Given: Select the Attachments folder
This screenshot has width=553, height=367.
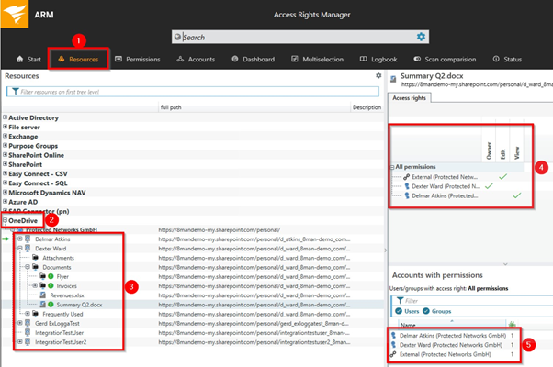Looking at the screenshot, I should [58, 258].
